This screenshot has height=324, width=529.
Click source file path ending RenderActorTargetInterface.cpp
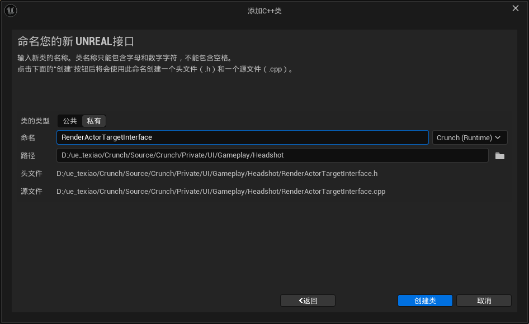[221, 192]
